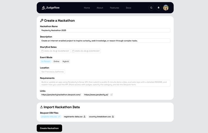
Task: Click the Create a Hackathon heading
Action: tap(59, 20)
